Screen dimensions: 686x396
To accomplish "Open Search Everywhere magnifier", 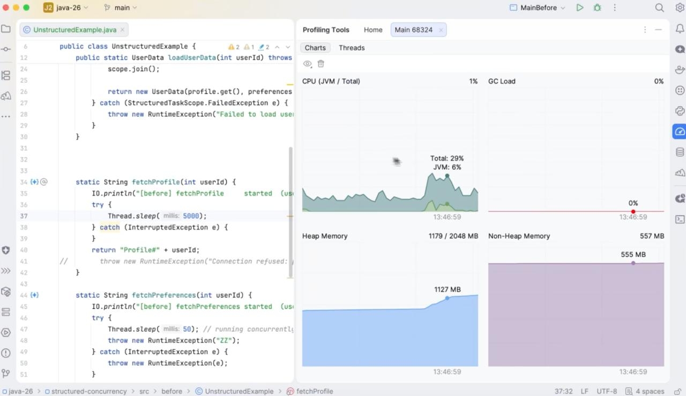I will (660, 7).
